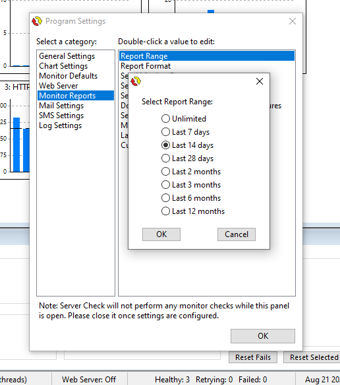
Task: Select the Mail Settings category
Action: point(61,106)
